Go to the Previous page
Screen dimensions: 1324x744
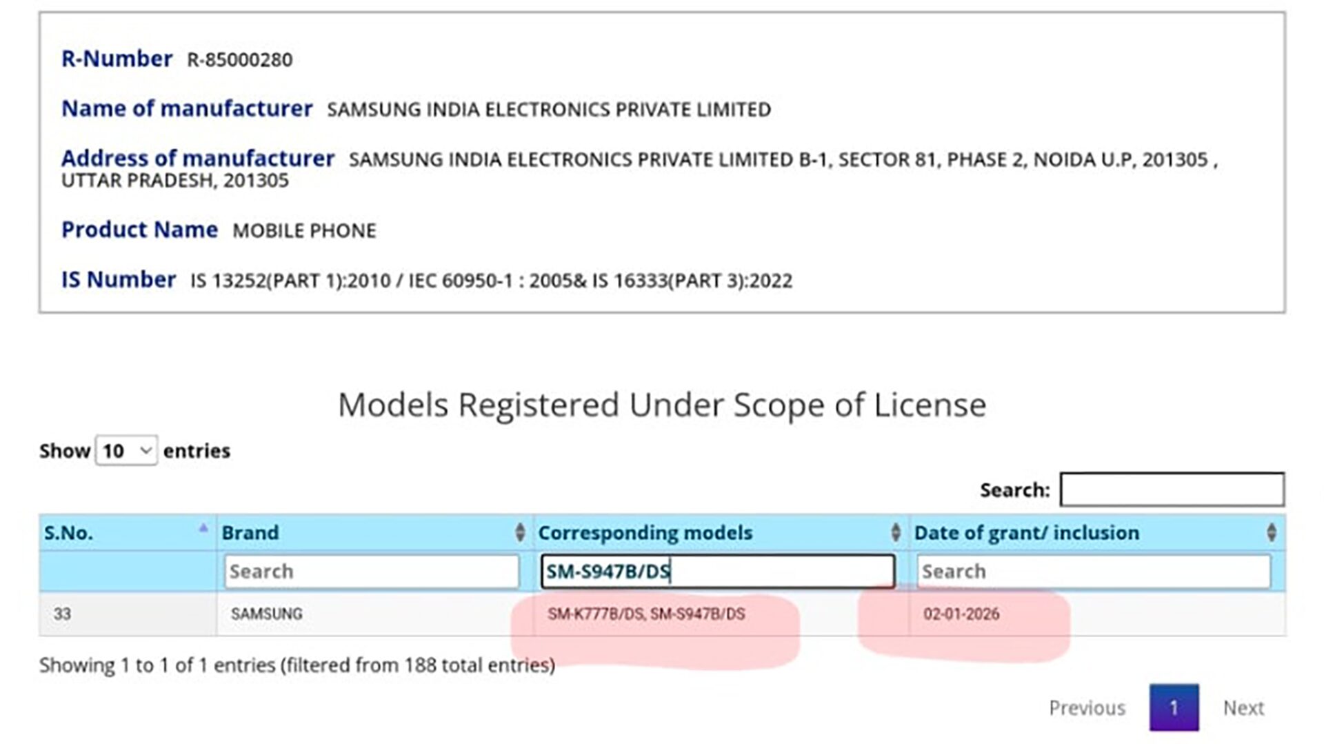pos(1087,708)
